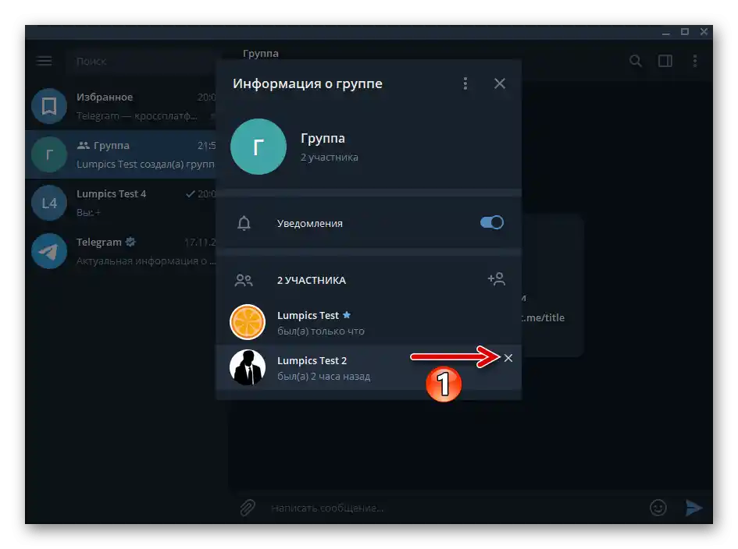Click the admin star next to Lumpics Test
Viewport: 738px width, 549px height.
pos(345,314)
